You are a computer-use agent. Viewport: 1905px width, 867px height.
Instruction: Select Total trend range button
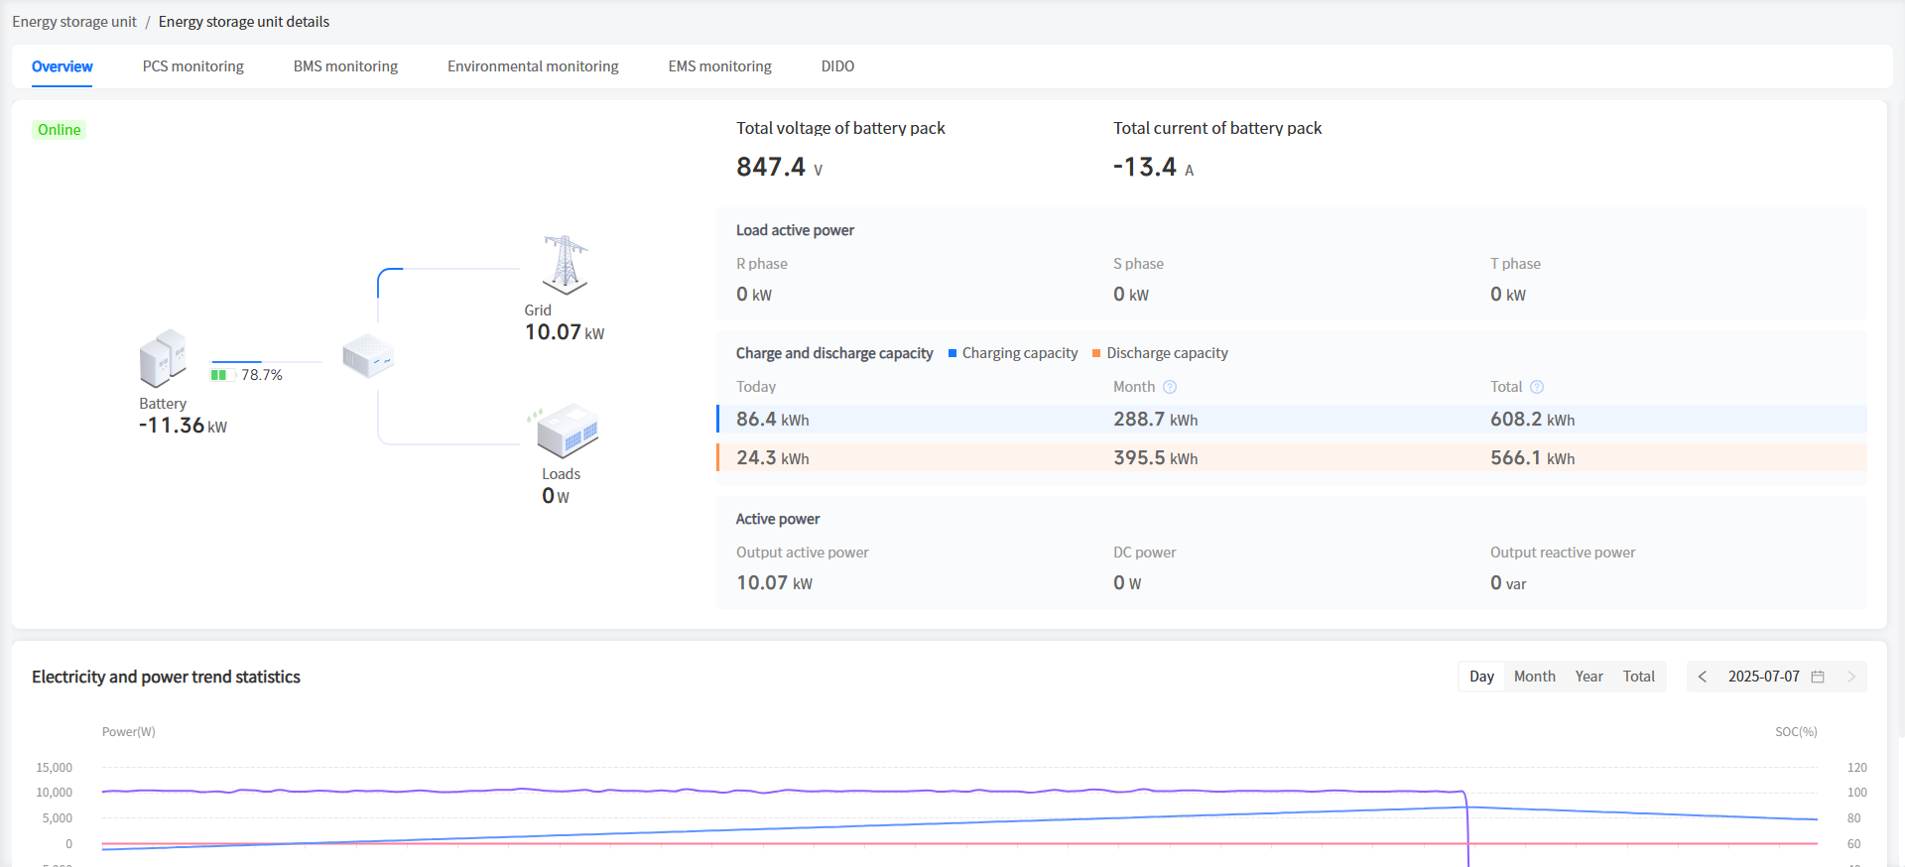pos(1638,677)
